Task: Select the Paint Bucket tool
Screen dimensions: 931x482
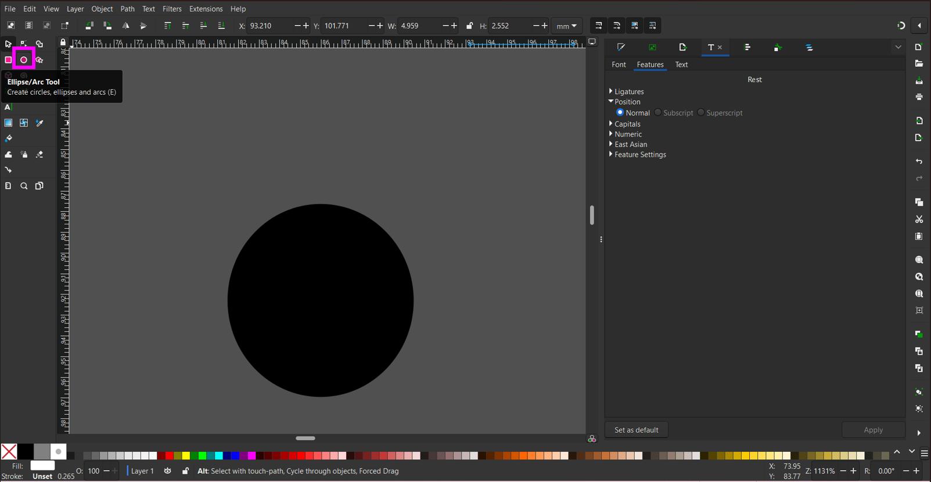Action: coord(8,139)
